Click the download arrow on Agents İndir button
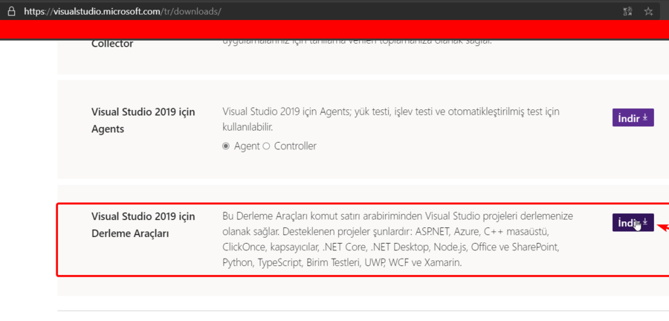The image size is (669, 321). pos(645,117)
